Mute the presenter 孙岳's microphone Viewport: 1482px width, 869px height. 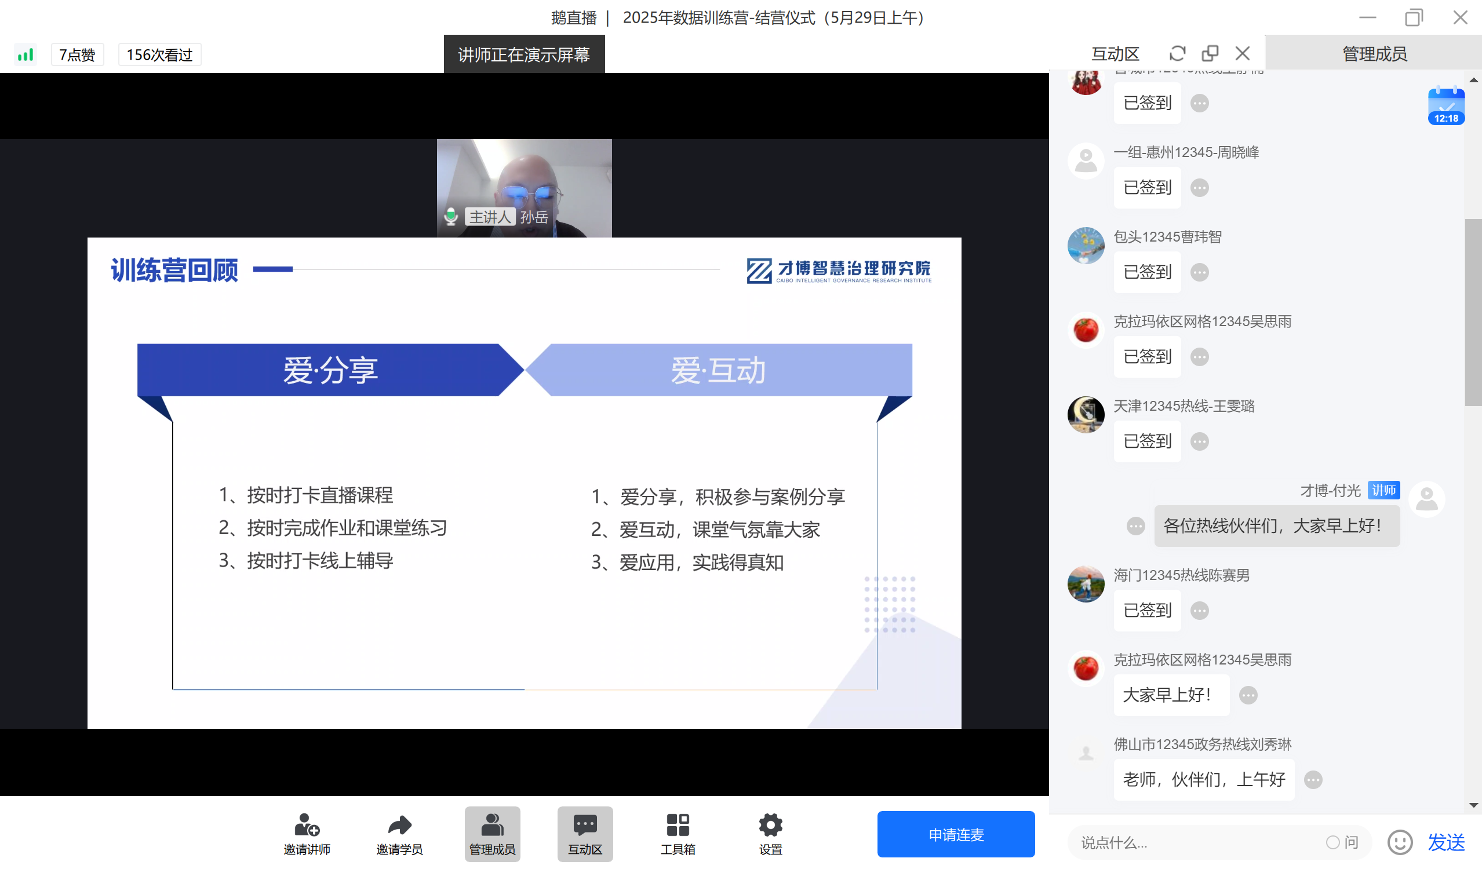coord(450,216)
